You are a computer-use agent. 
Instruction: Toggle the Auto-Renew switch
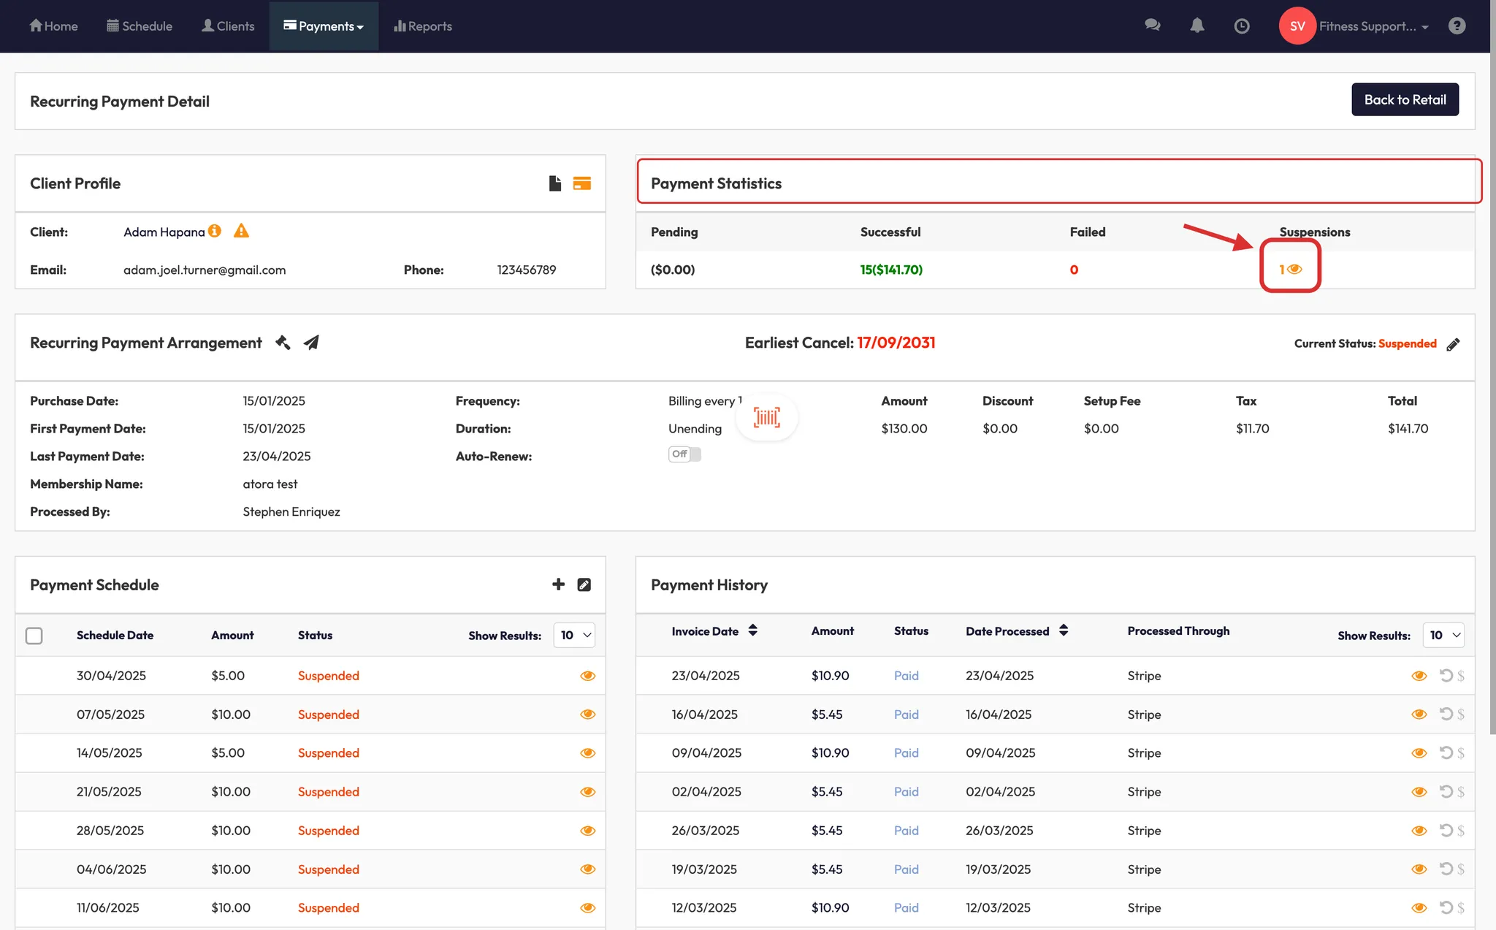684,454
